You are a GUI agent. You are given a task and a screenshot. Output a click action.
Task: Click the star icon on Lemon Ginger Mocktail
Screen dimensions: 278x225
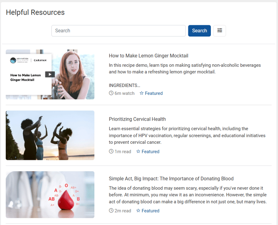tap(141, 93)
